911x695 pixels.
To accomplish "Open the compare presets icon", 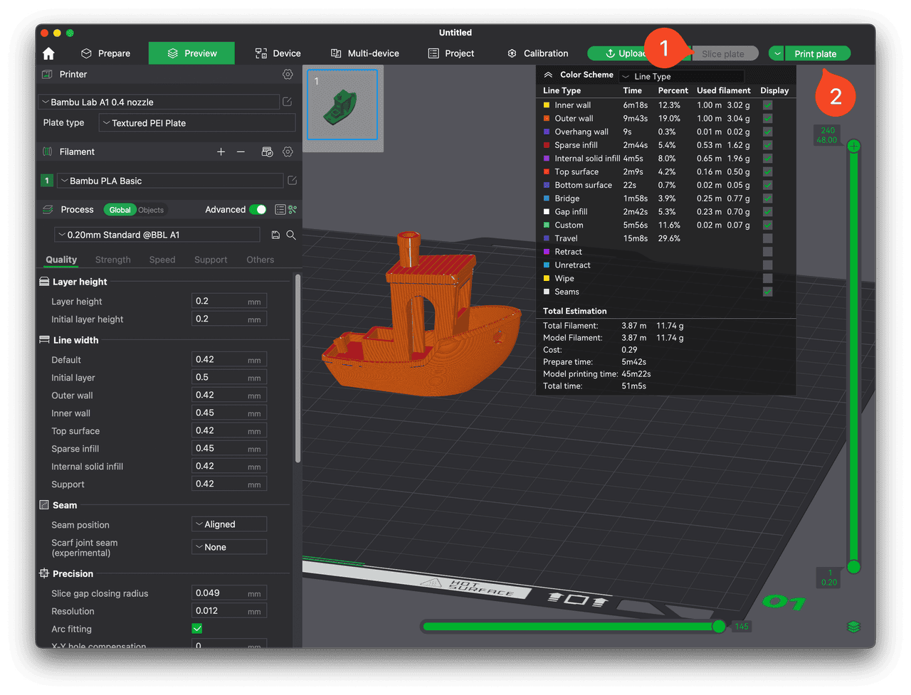I will point(293,209).
